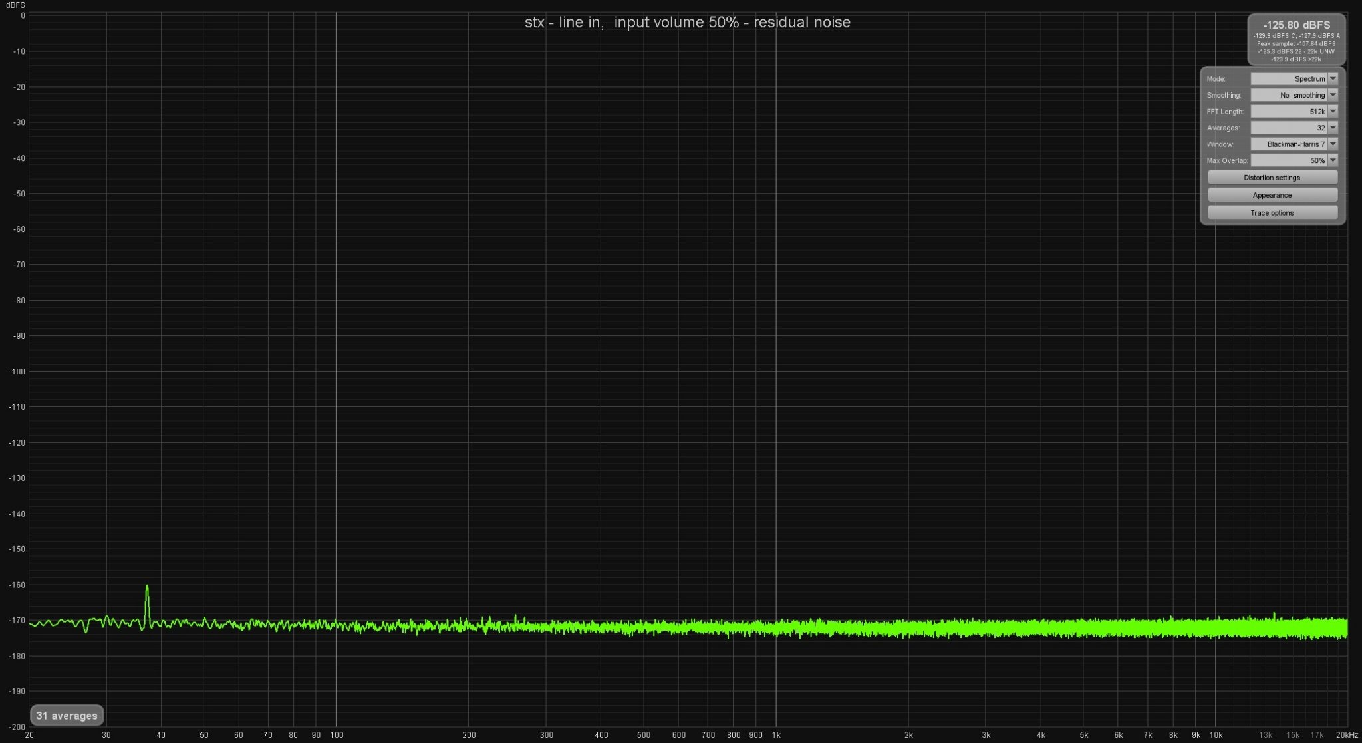Click the 1k frequency axis label
The height and width of the screenshot is (743, 1362).
click(776, 735)
